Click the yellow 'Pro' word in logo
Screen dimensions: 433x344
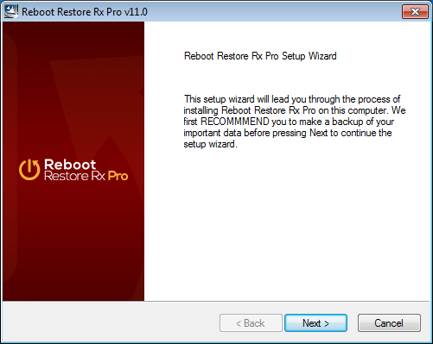pyautogui.click(x=118, y=176)
